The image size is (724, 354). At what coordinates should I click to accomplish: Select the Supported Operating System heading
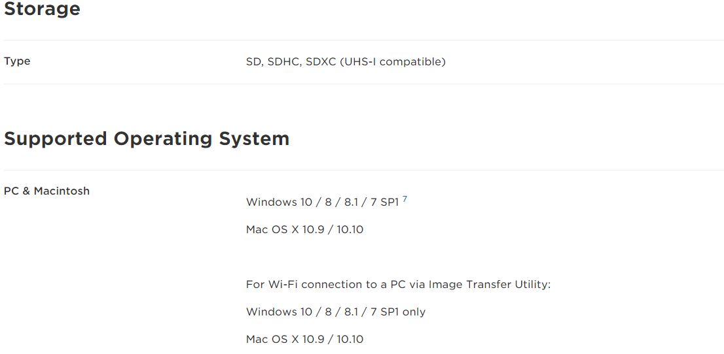click(x=147, y=138)
